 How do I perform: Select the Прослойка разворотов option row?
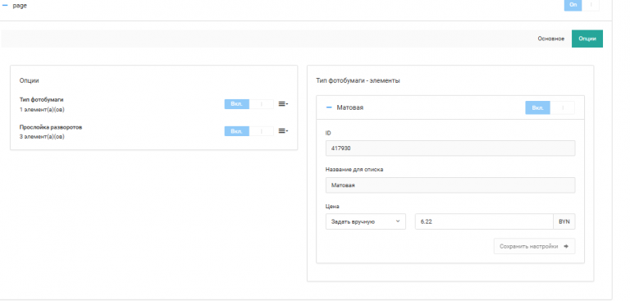click(153, 132)
